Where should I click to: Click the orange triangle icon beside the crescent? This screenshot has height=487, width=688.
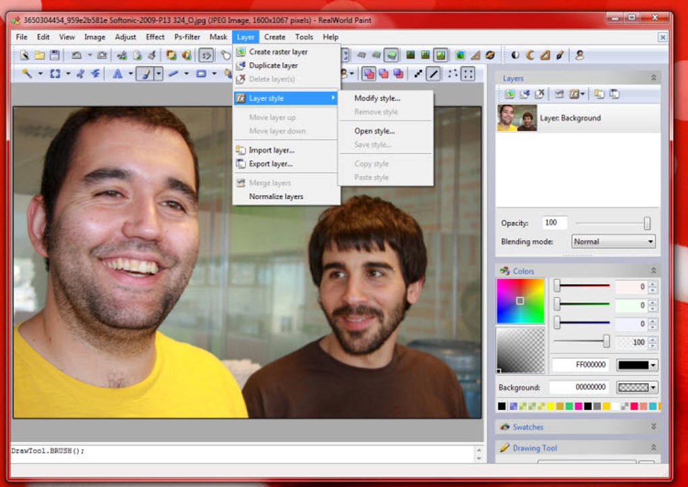click(x=545, y=55)
